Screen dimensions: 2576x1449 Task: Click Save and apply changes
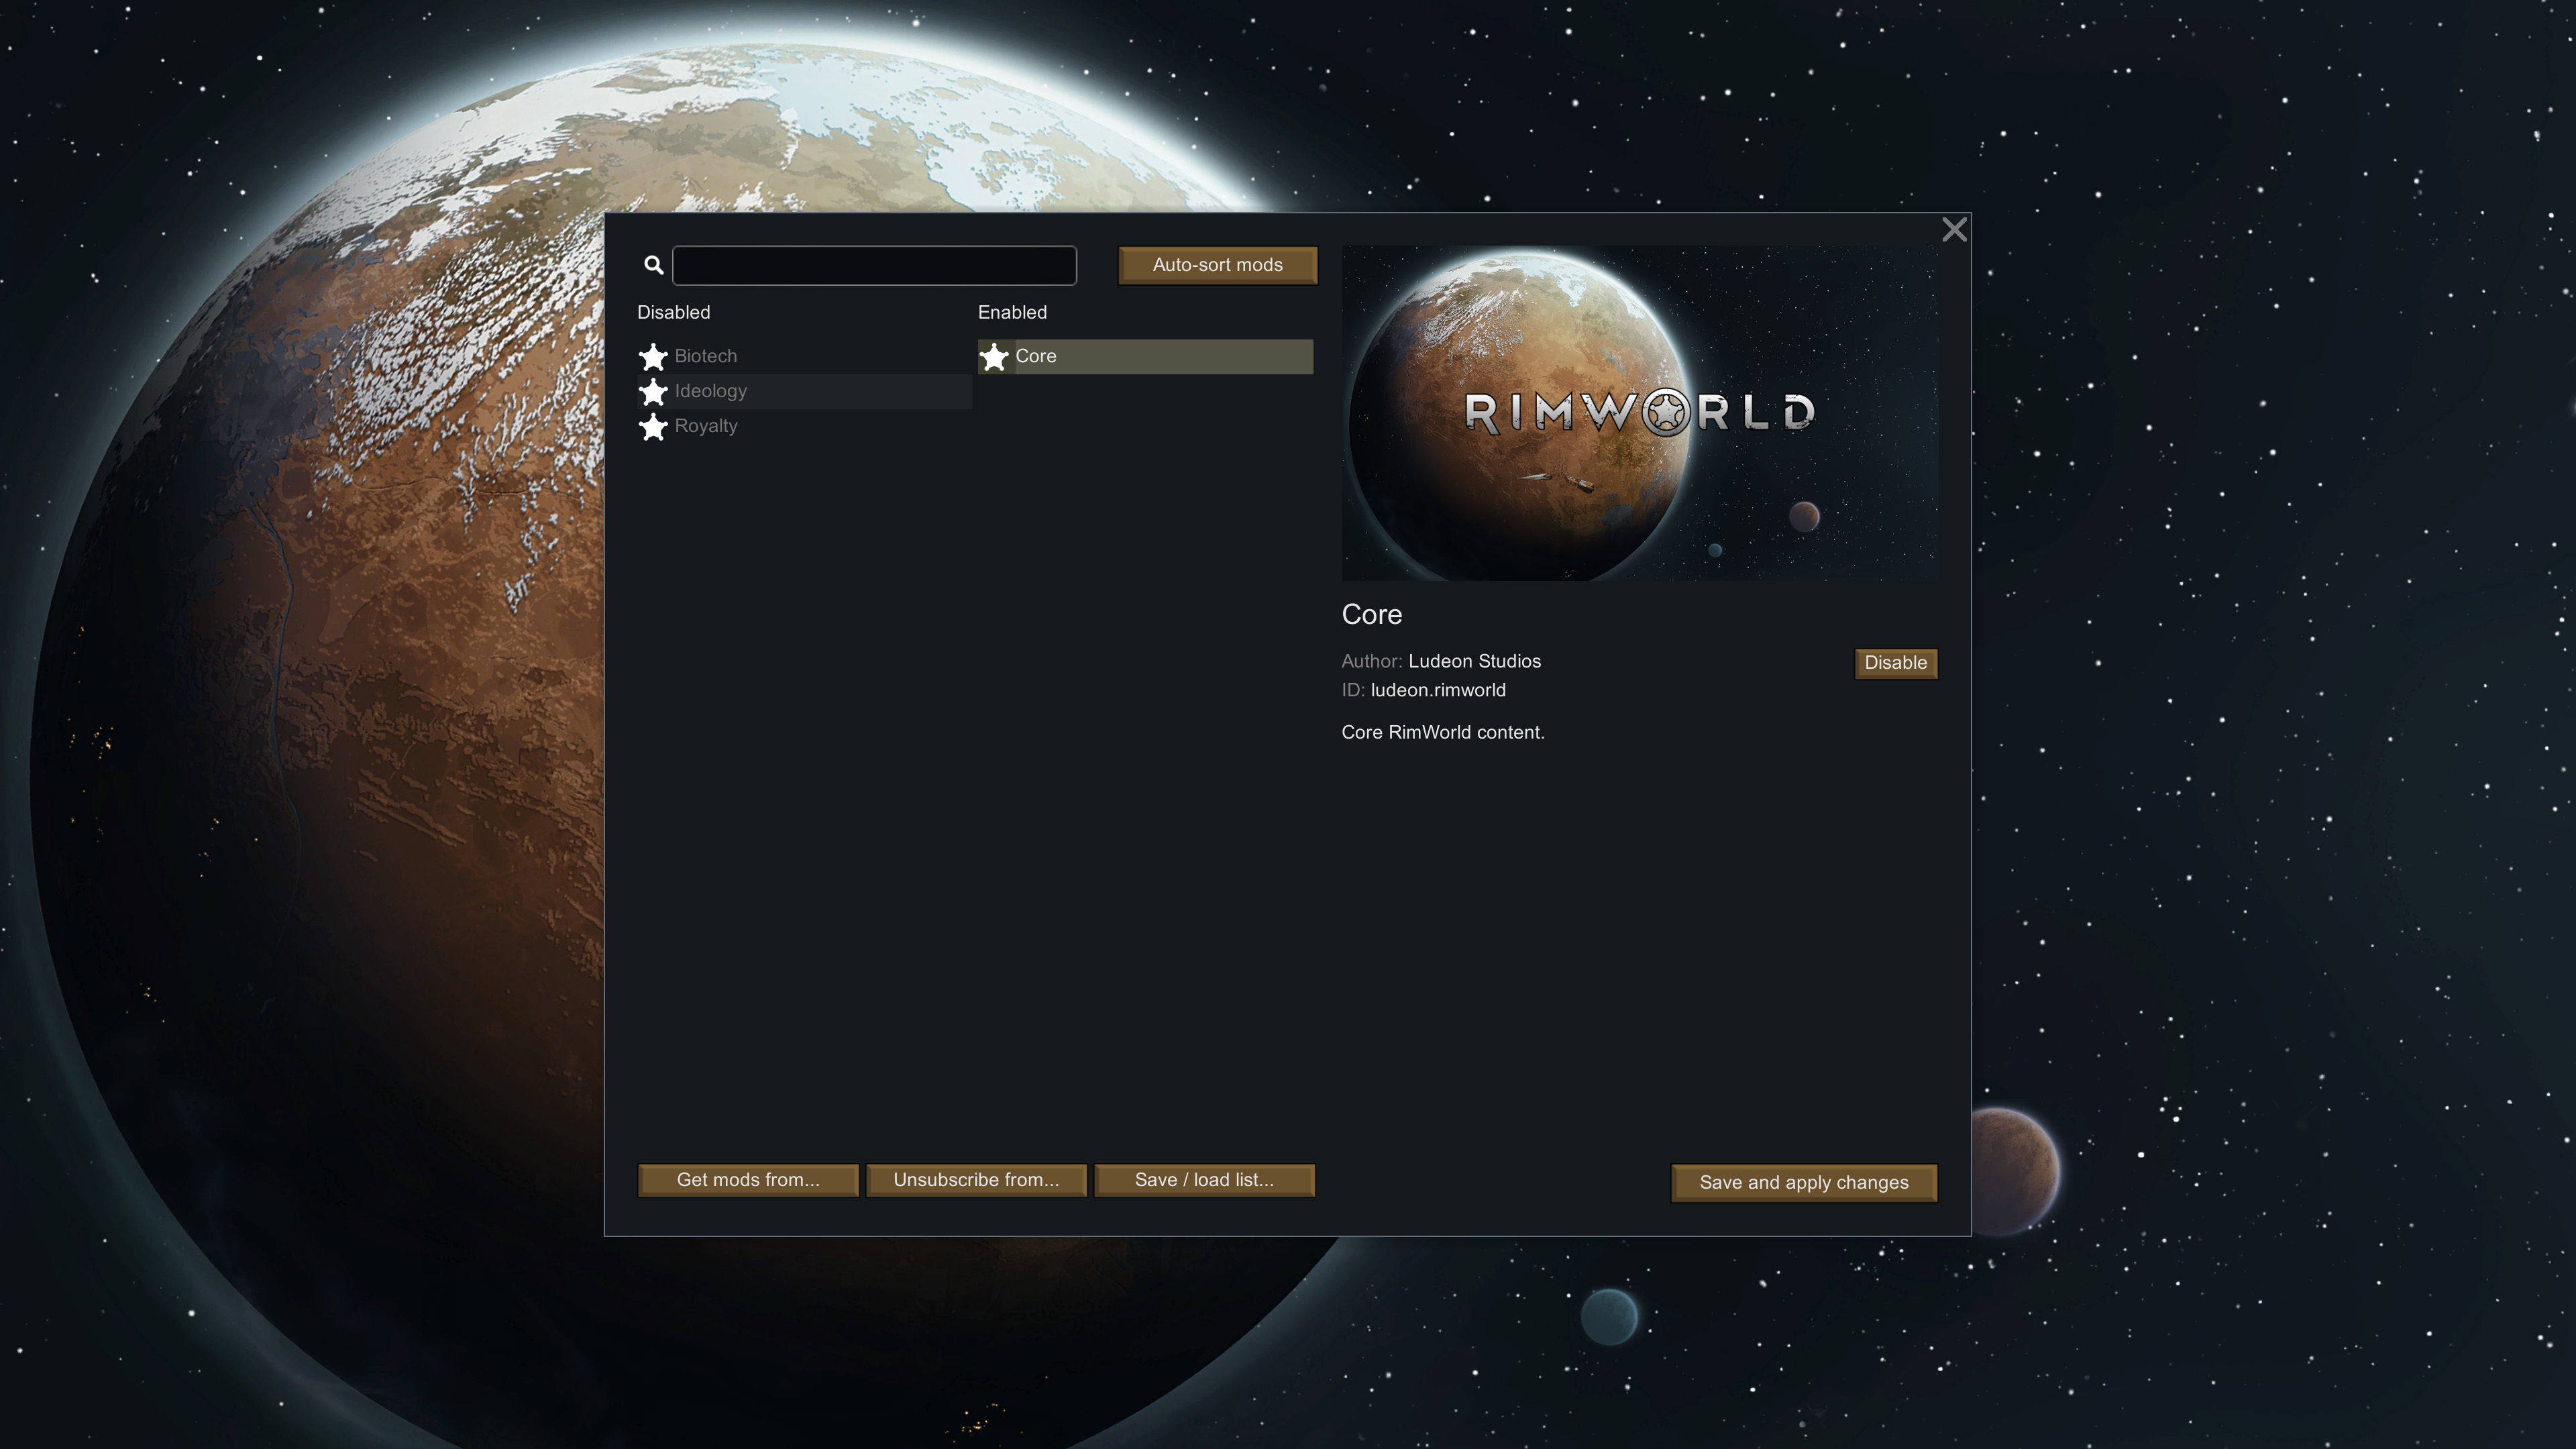1804,1183
